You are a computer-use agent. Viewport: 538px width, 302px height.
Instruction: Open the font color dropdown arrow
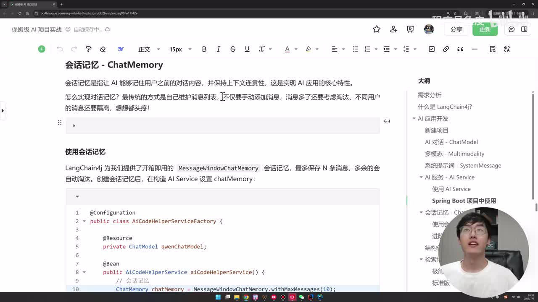296,49
